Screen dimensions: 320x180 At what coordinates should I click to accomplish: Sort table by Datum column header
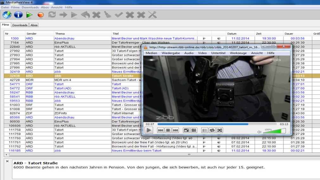[240, 34]
